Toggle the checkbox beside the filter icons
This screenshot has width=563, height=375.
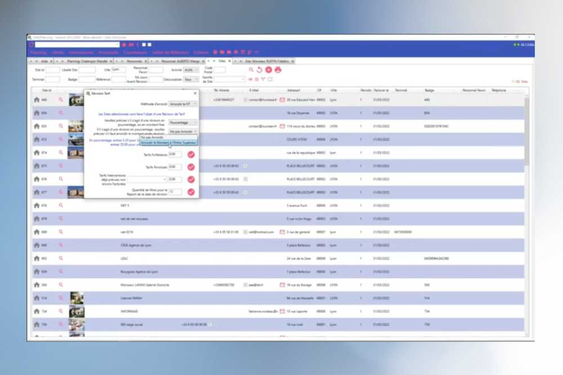click(x=270, y=79)
